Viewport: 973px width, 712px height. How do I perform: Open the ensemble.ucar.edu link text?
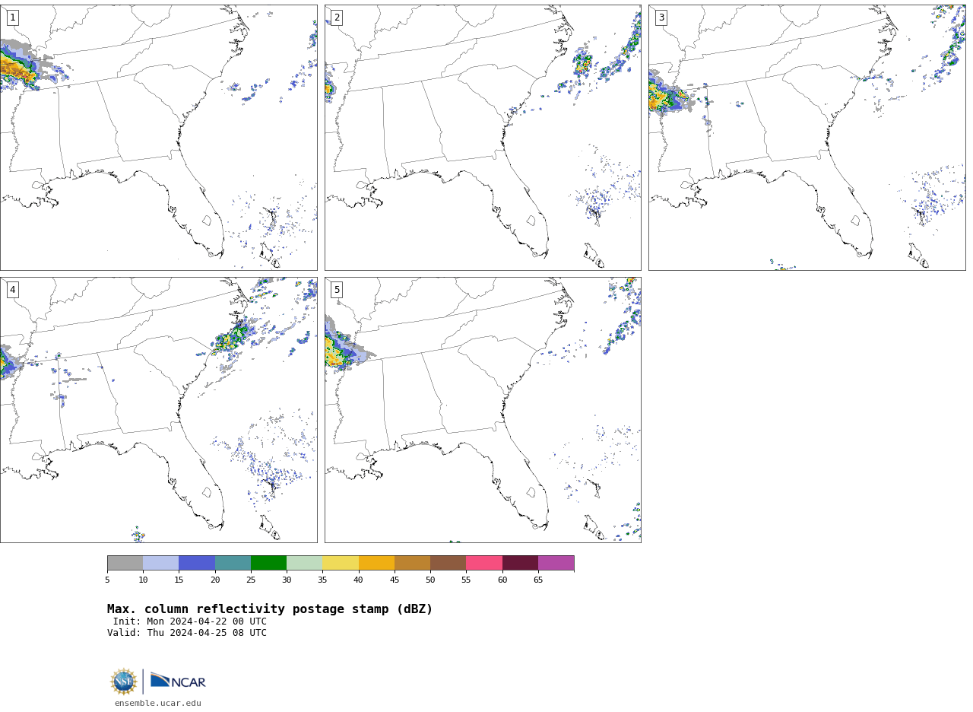(158, 703)
